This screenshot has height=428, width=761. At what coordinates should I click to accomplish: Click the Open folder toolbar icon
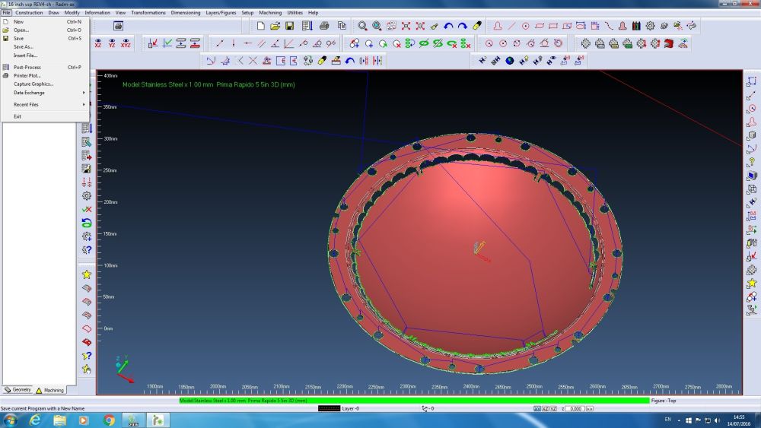coord(275,26)
